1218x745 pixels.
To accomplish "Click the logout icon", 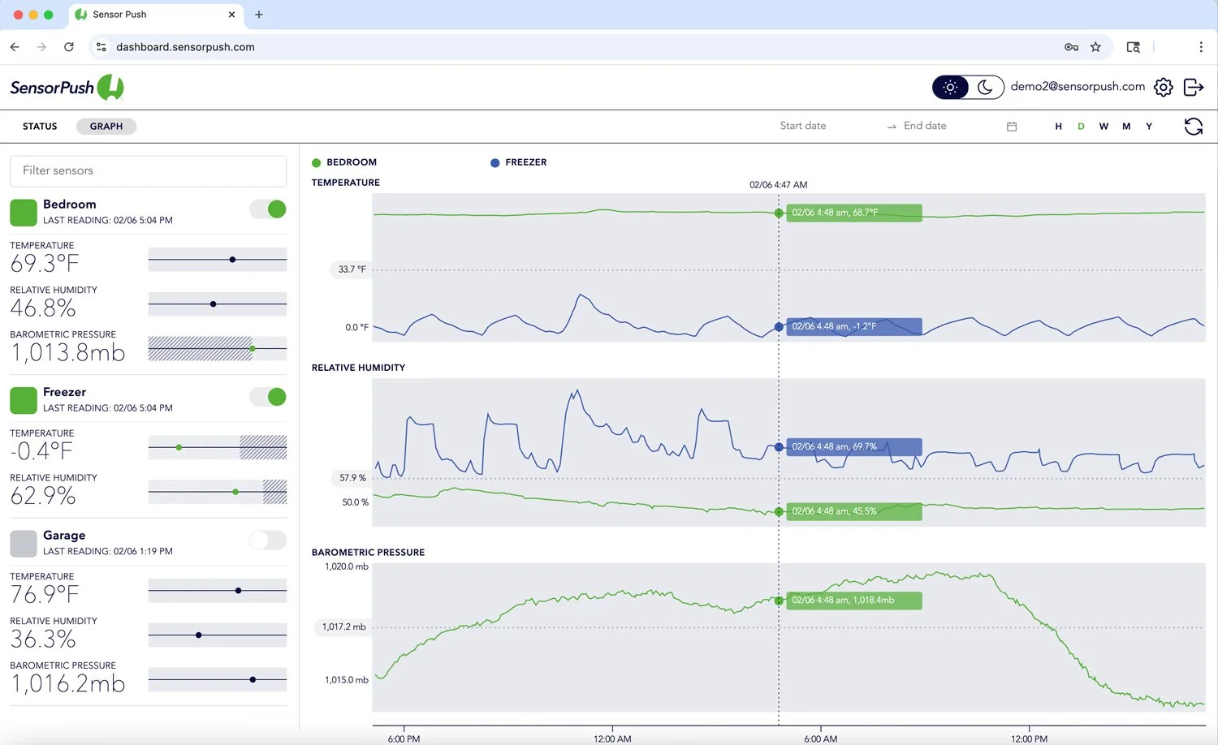I will (1194, 87).
